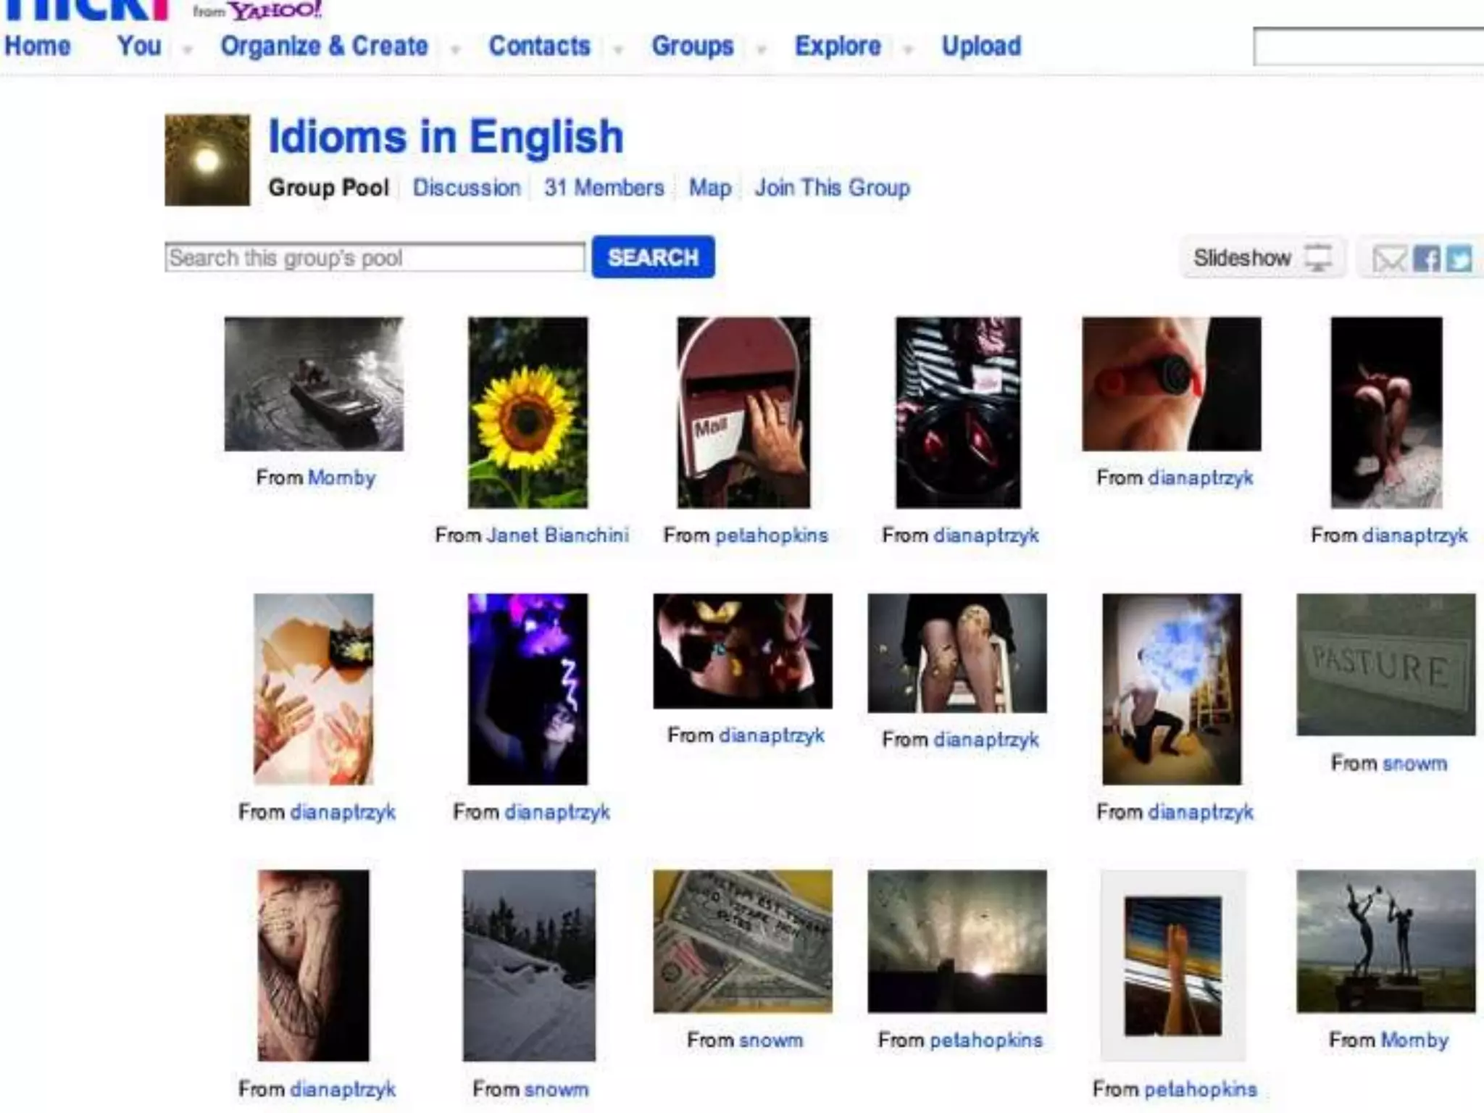Focus the Search this group's pool field

(375, 257)
